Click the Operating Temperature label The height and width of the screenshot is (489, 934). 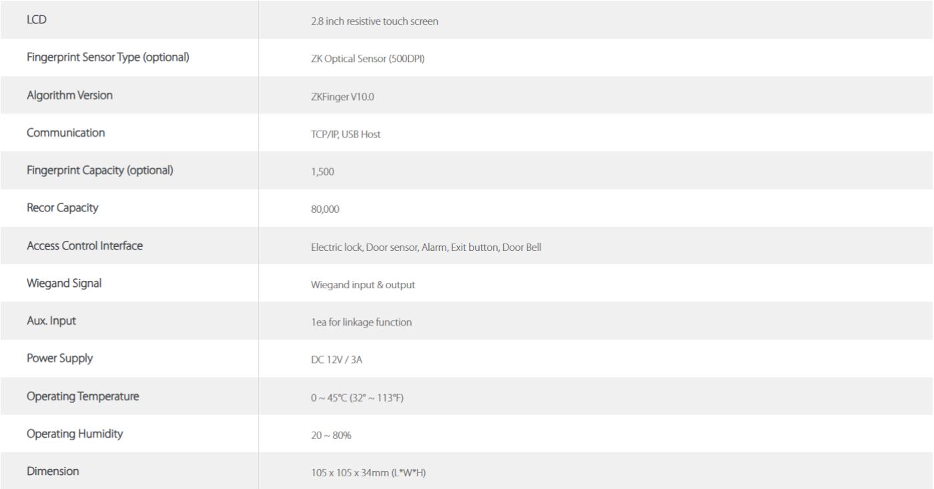click(83, 396)
